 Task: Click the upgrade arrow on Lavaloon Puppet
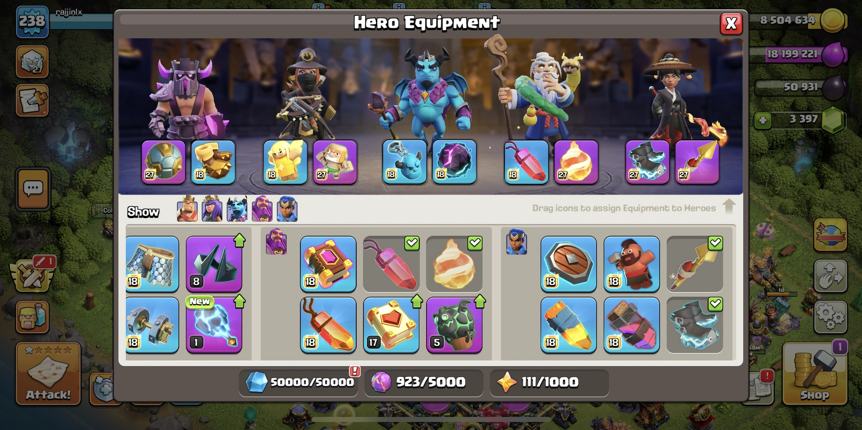[479, 301]
